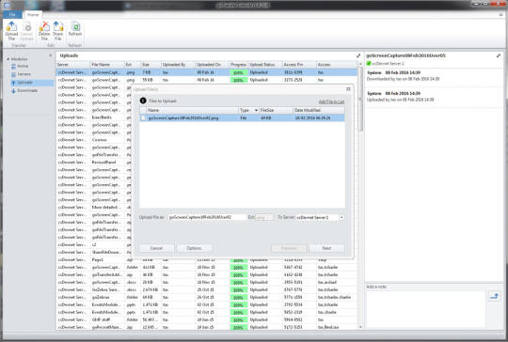Sort the dialog list by Name column
The height and width of the screenshot is (342, 508).
point(192,110)
